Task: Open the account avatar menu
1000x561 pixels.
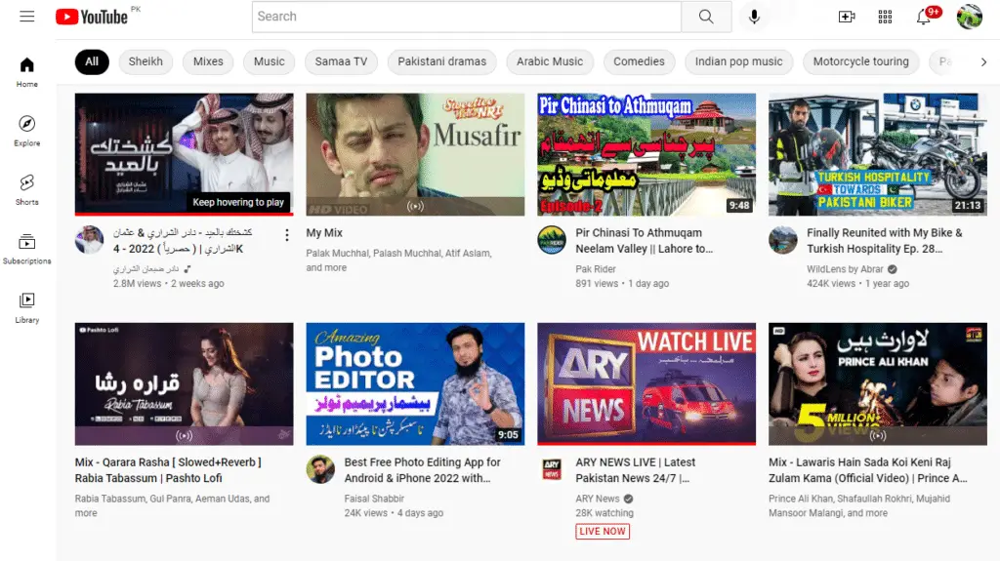Action: 970,17
